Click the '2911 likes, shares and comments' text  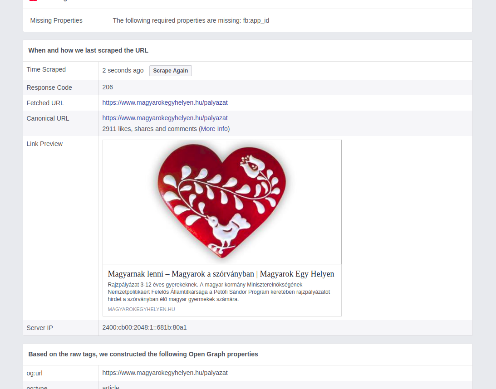point(150,129)
